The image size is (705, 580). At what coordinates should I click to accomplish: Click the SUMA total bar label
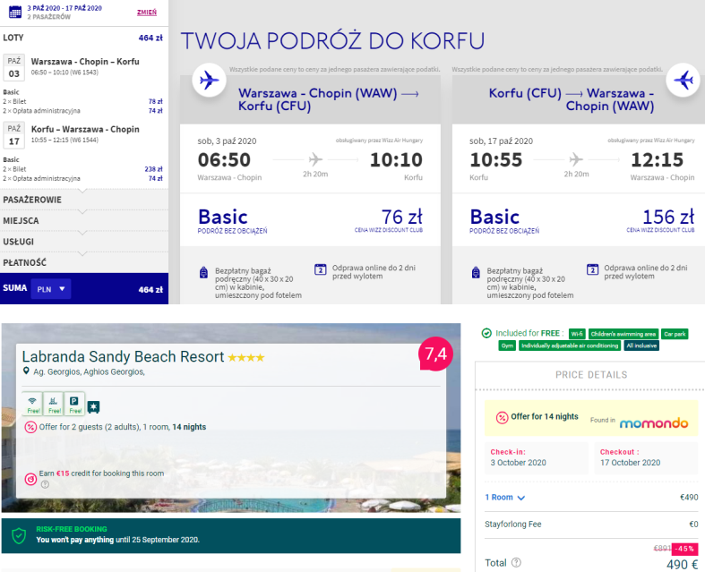click(x=15, y=288)
